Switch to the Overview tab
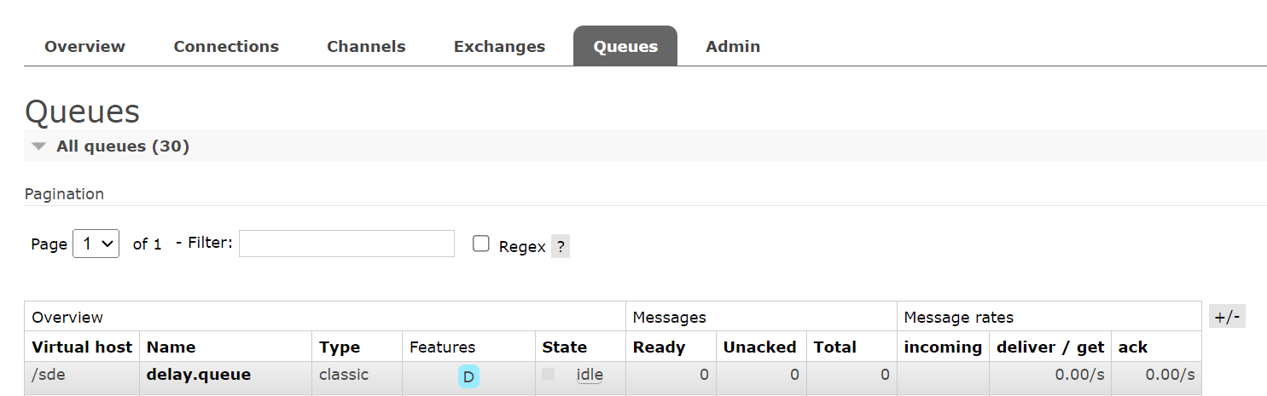The image size is (1267, 396). [84, 46]
